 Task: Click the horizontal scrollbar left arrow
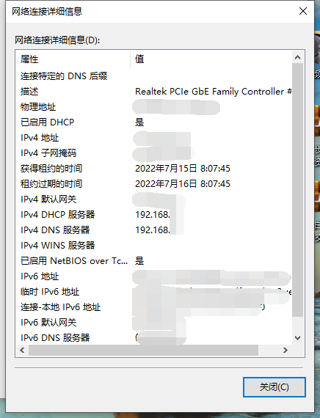click(x=22, y=350)
